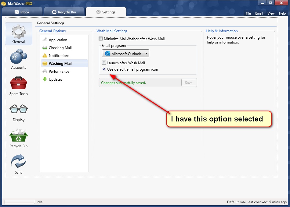
Task: Open the File menu
Action: pos(248,13)
